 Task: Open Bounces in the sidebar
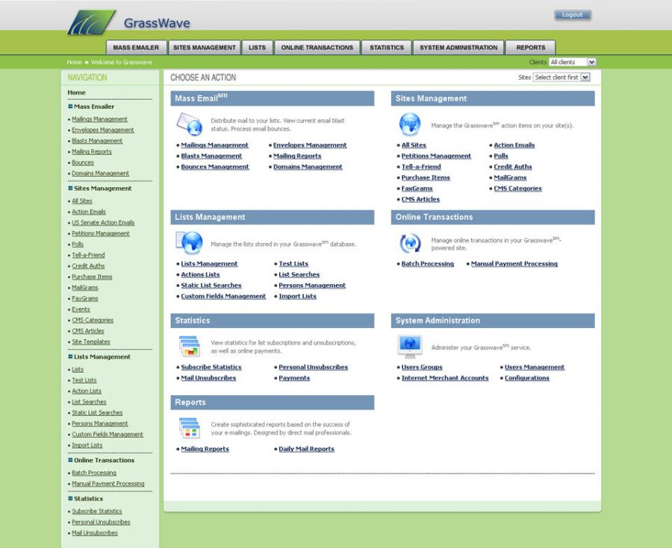[x=83, y=163]
